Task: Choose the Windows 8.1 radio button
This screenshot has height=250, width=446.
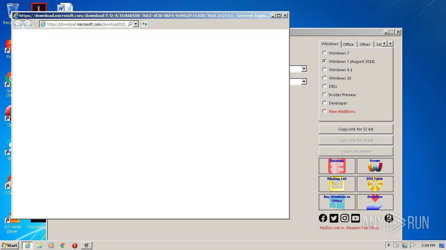Action: pyautogui.click(x=324, y=70)
